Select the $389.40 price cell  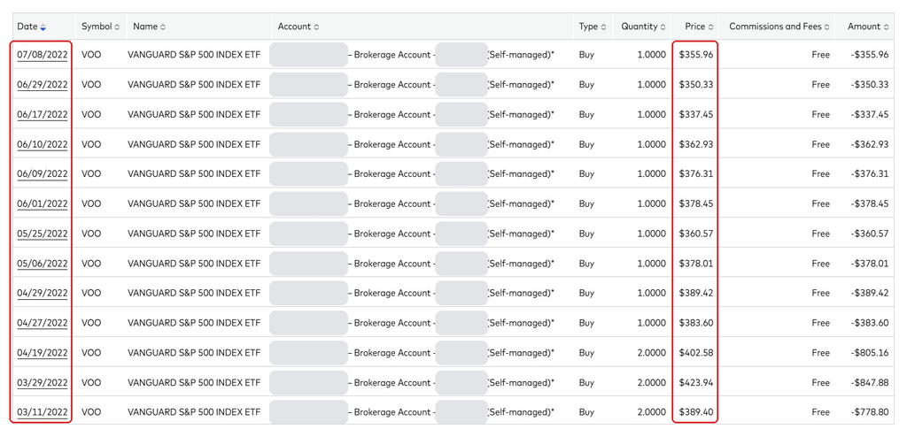click(x=696, y=412)
